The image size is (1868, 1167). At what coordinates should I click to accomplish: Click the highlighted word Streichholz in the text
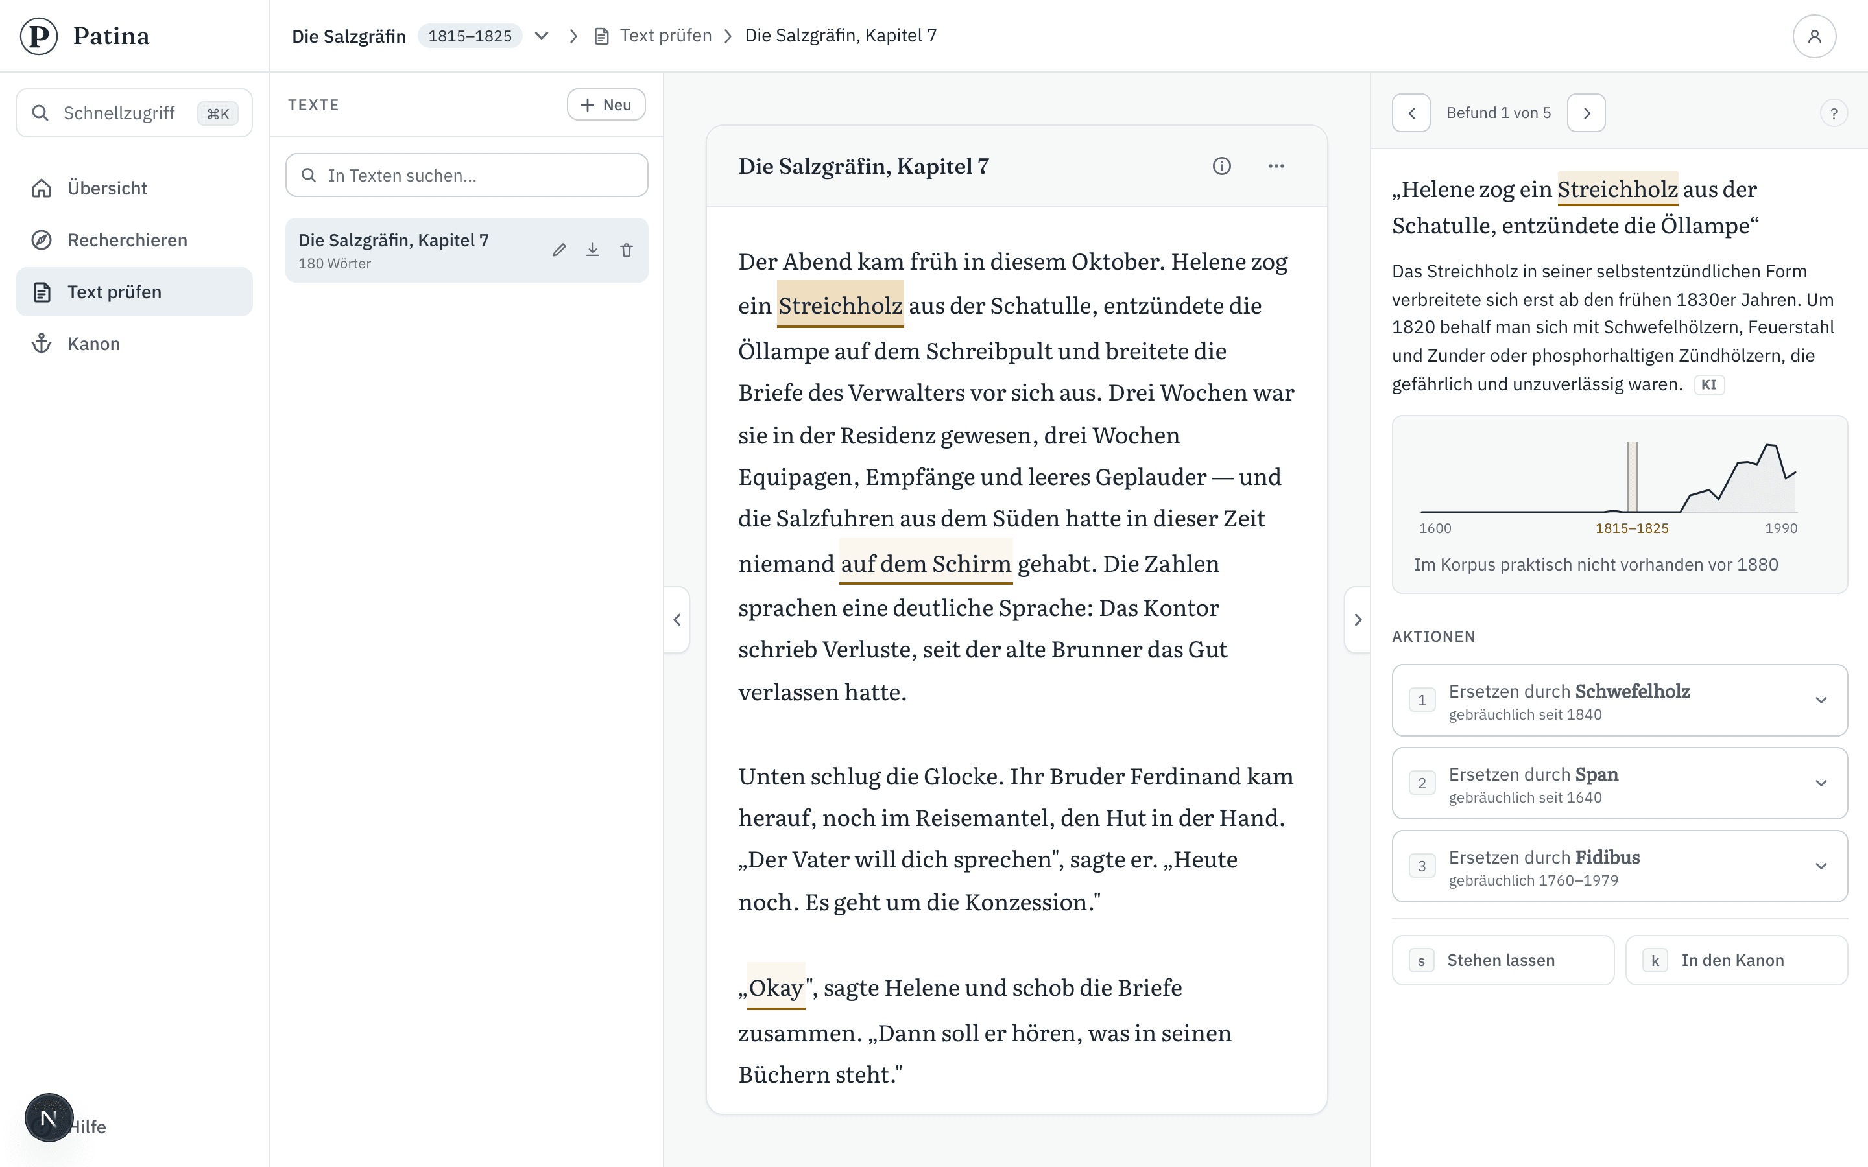(x=840, y=305)
